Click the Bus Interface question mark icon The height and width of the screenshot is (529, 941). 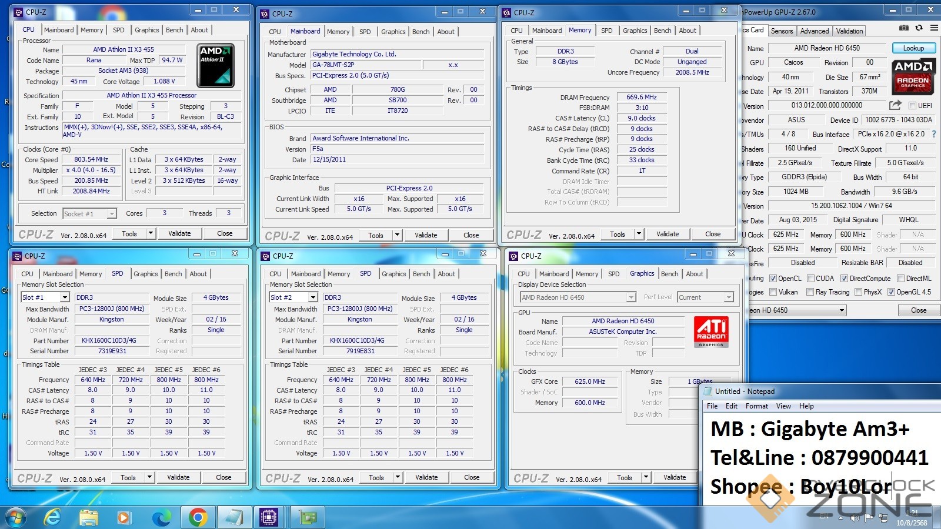933,134
